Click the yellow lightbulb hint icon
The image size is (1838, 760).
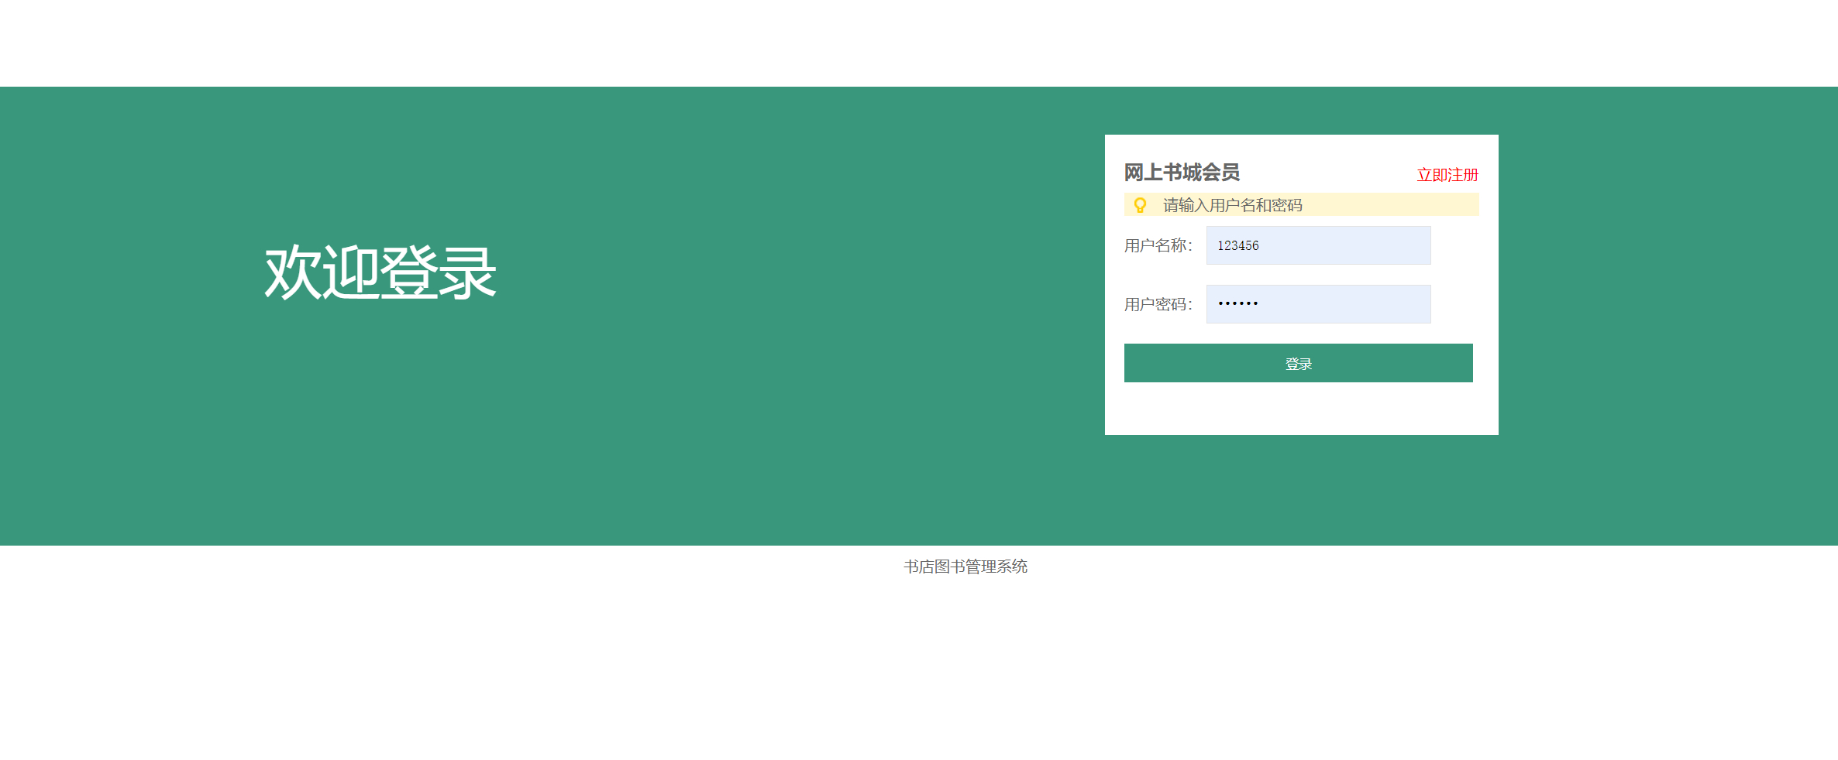tap(1140, 205)
